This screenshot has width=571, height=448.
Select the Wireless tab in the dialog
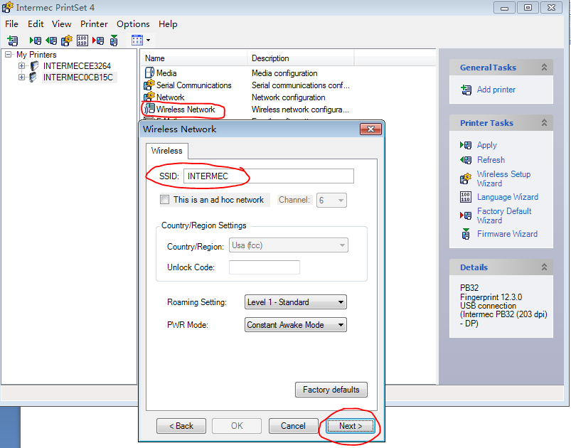click(167, 151)
